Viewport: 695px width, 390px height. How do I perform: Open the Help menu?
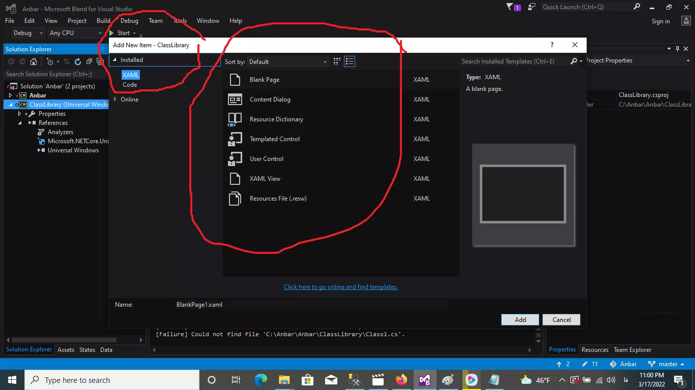coord(236,21)
